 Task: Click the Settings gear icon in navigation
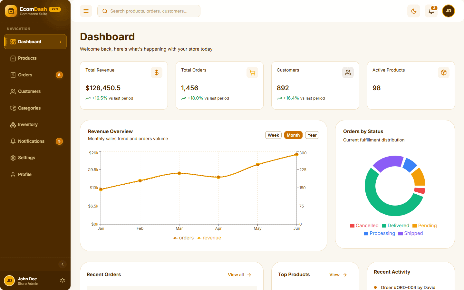(13, 158)
